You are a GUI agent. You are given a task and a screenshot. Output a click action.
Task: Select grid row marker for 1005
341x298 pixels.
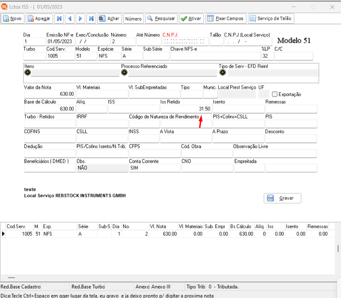[x=3, y=234]
